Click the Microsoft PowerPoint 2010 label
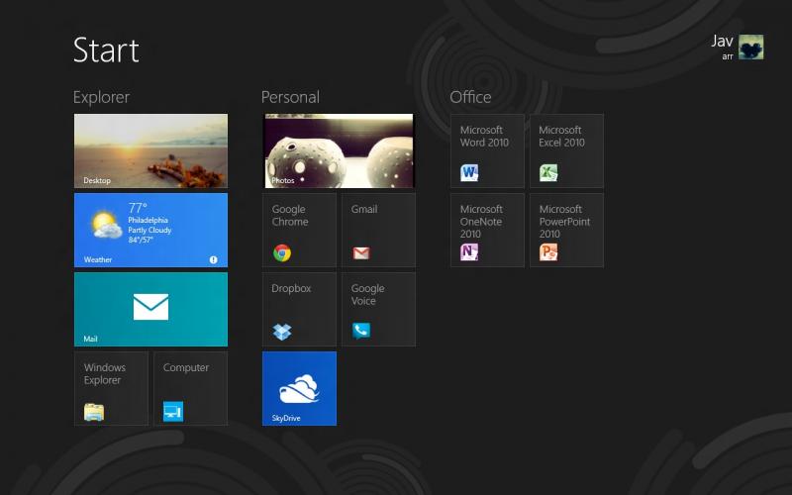The image size is (792, 495). (x=564, y=221)
